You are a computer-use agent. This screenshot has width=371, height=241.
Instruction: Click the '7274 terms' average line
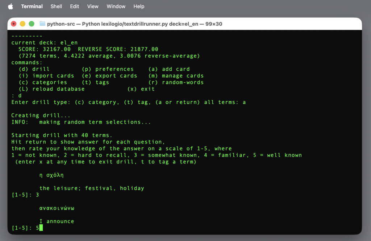109,56
